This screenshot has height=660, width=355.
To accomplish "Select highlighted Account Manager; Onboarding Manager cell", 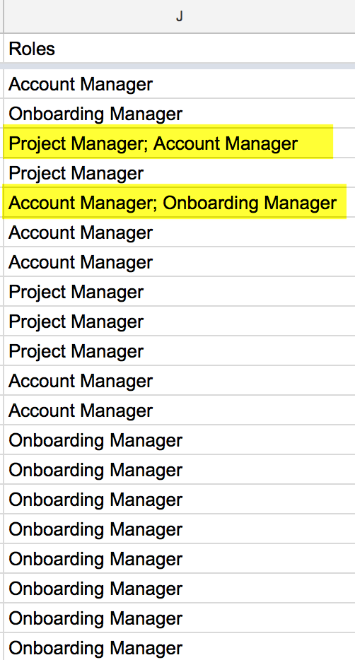I will (180, 203).
